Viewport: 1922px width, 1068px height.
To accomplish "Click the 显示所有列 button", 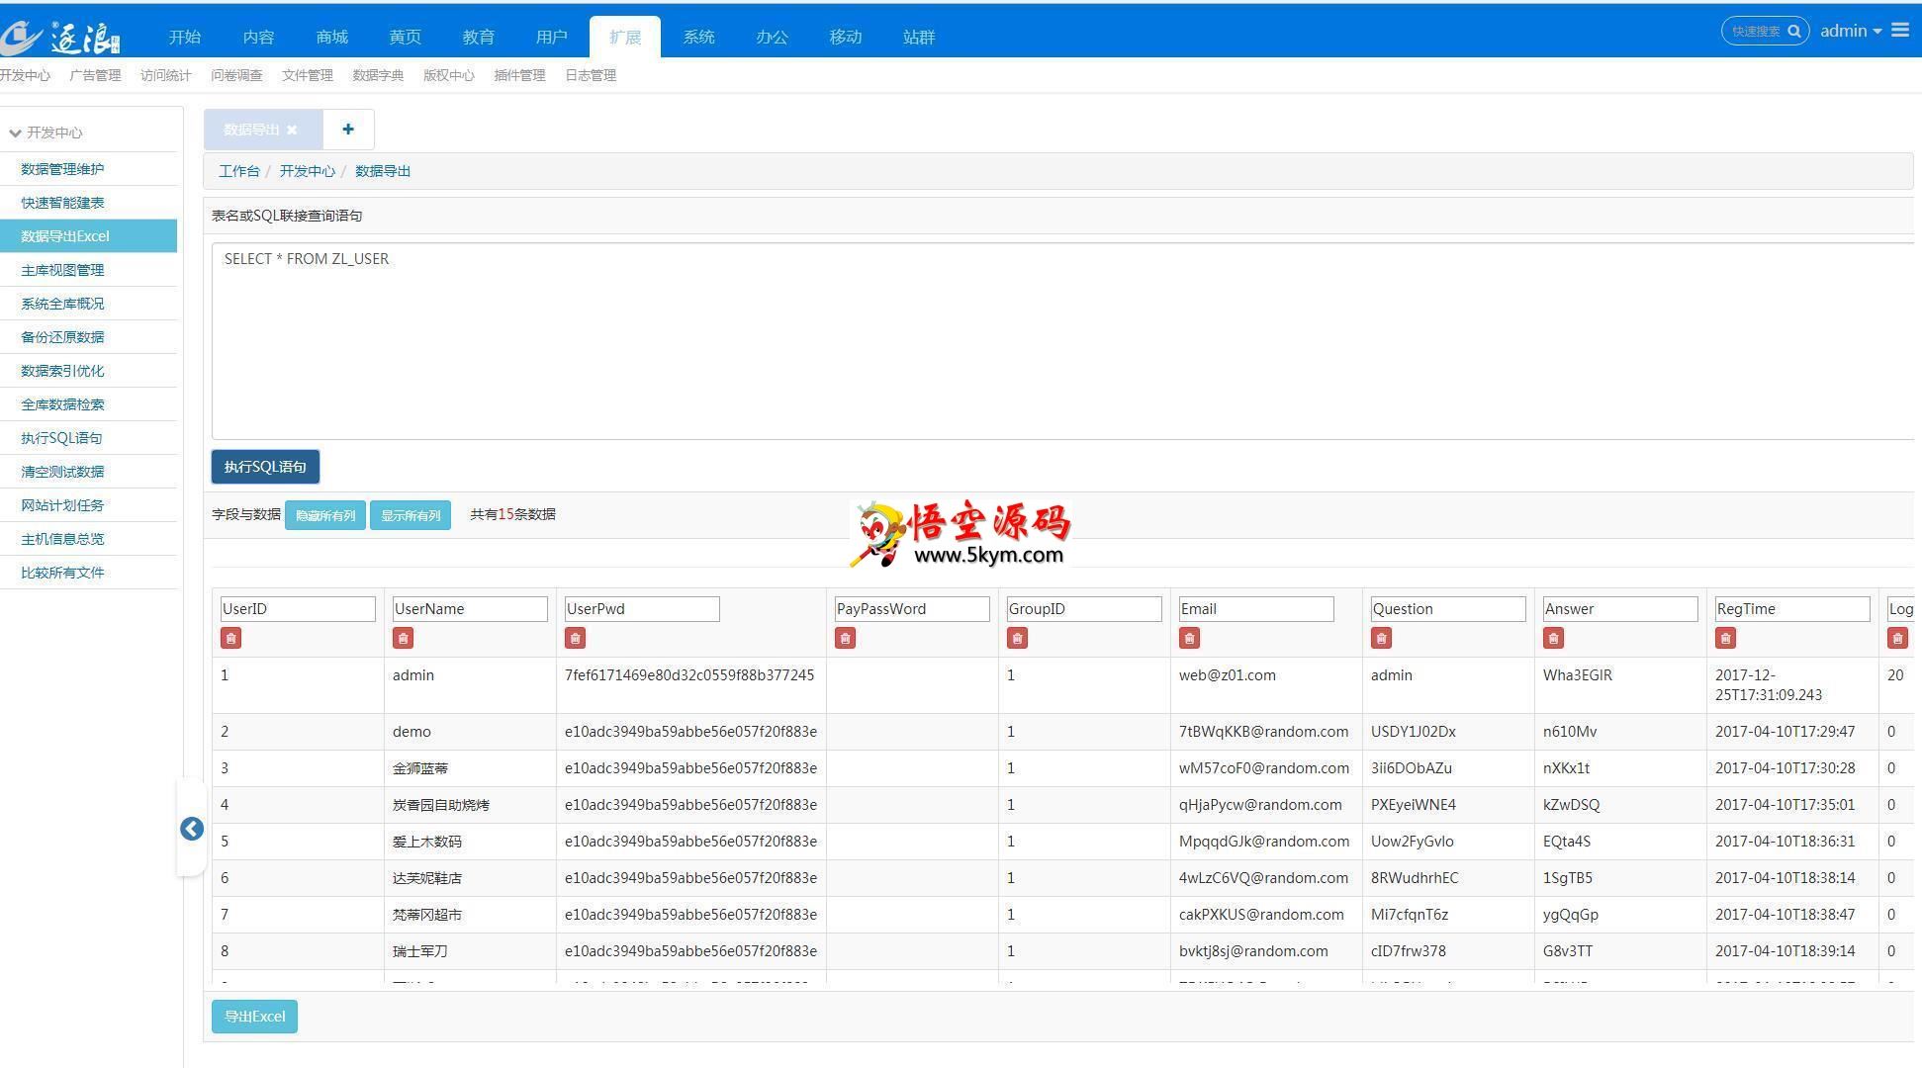I will 411,515.
